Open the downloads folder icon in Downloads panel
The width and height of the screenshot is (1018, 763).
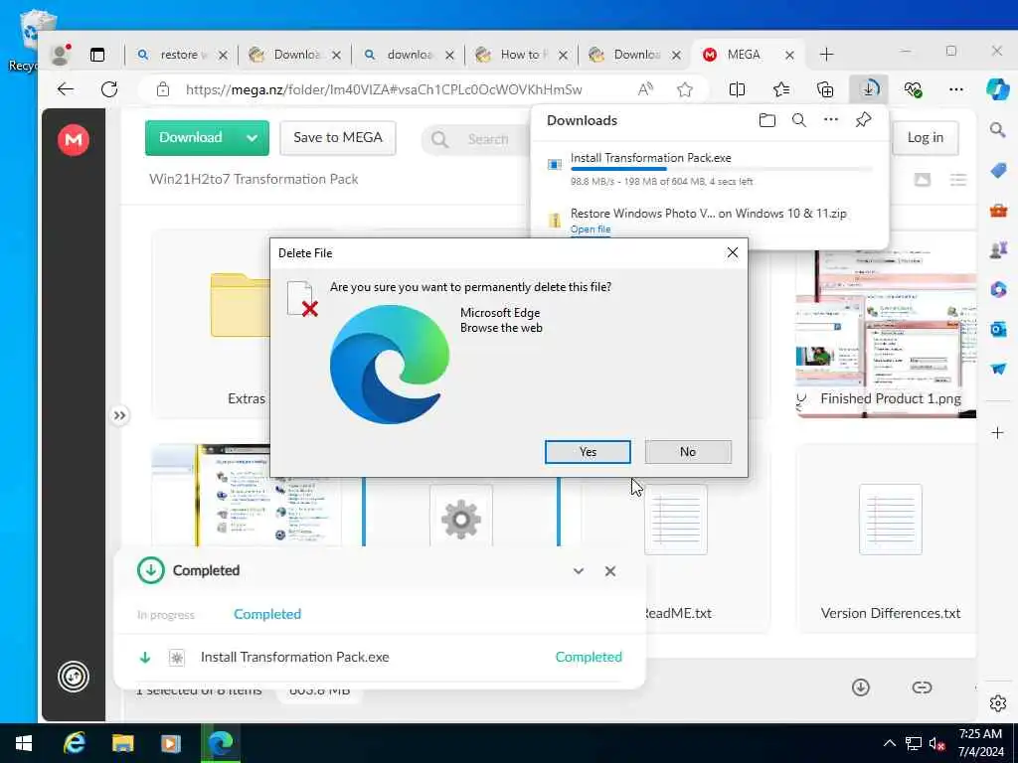766,120
